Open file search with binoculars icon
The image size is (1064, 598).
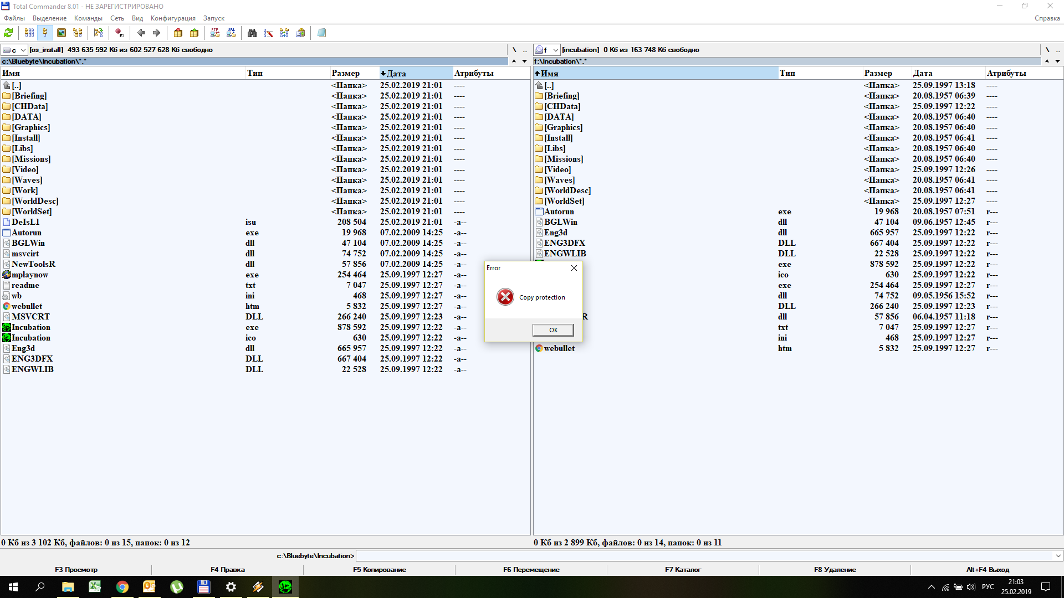point(252,33)
